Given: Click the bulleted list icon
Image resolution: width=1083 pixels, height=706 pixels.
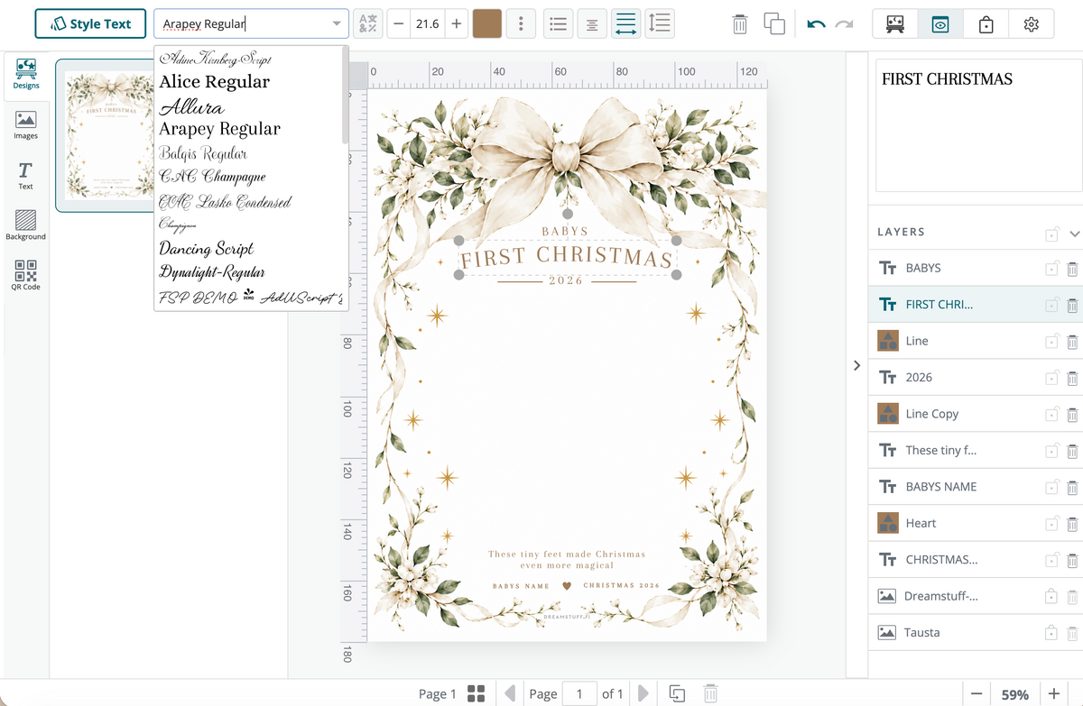Looking at the screenshot, I should tap(559, 24).
